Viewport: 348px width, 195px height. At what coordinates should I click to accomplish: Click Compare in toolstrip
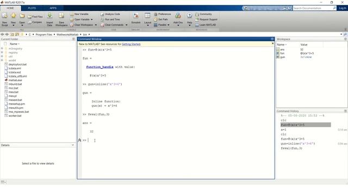click(x=35, y=22)
